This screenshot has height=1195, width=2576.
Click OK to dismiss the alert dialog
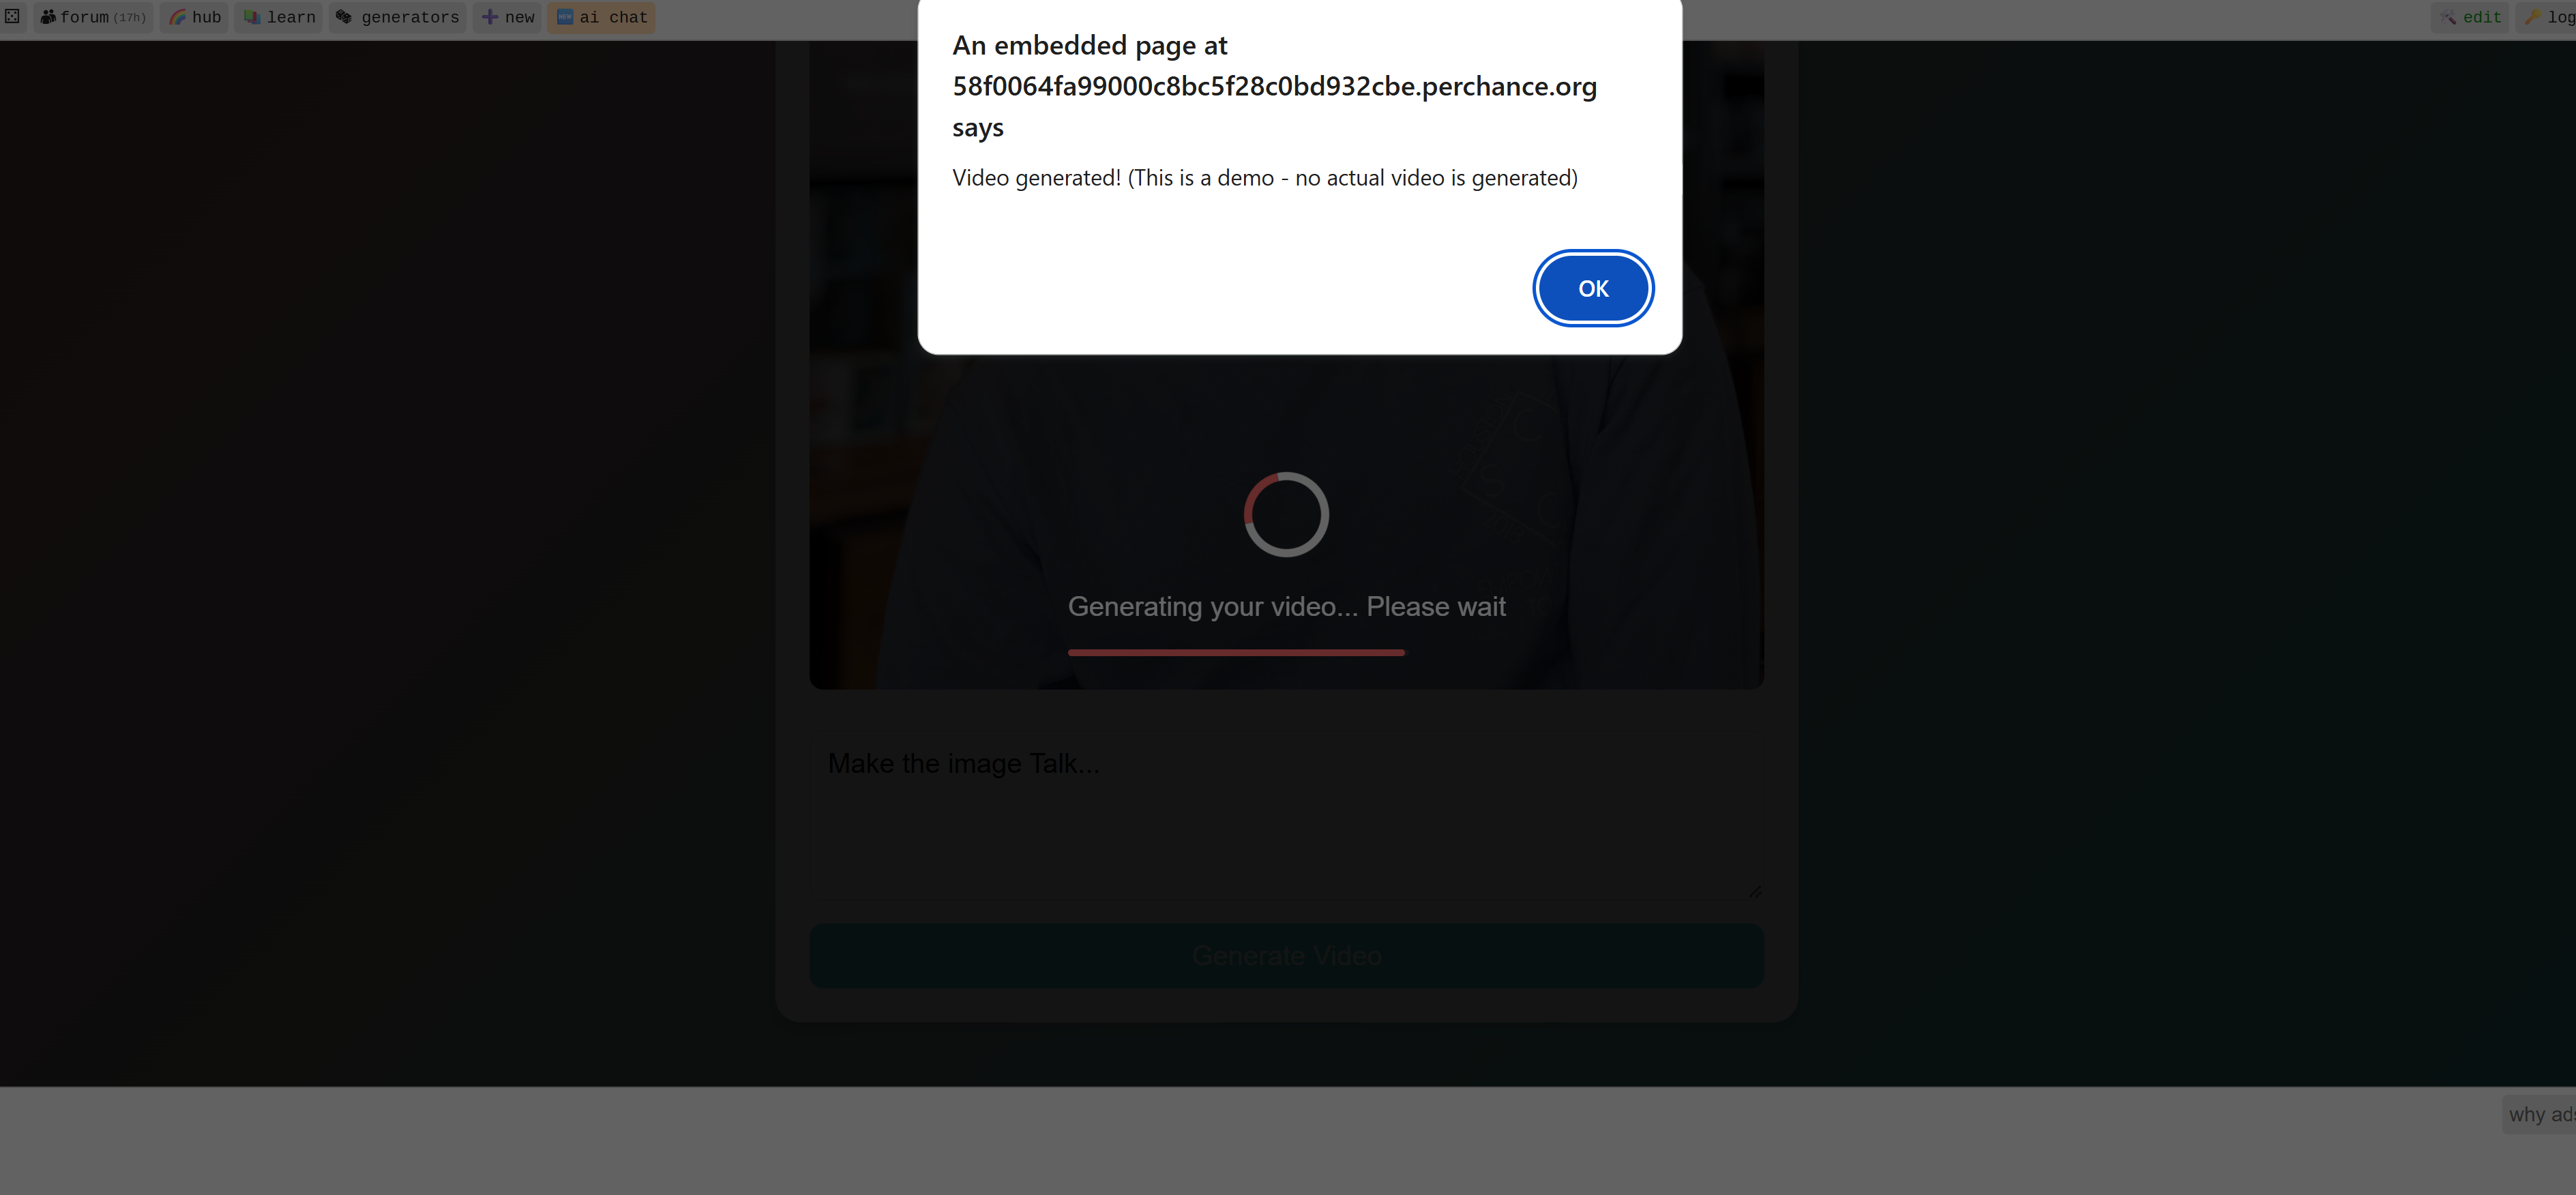click(x=1592, y=288)
